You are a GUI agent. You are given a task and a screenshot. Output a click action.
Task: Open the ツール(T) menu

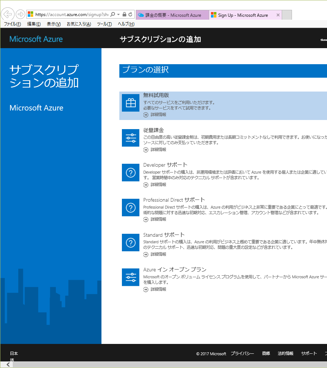(x=104, y=24)
